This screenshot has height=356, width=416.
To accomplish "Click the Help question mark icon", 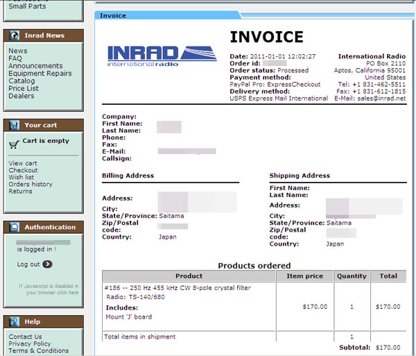I will (15, 321).
